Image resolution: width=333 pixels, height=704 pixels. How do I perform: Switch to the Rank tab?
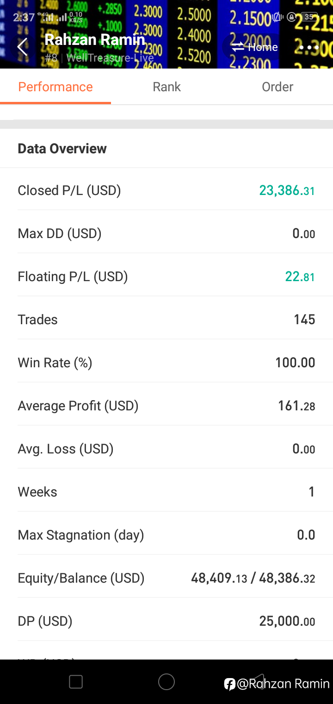click(x=166, y=87)
